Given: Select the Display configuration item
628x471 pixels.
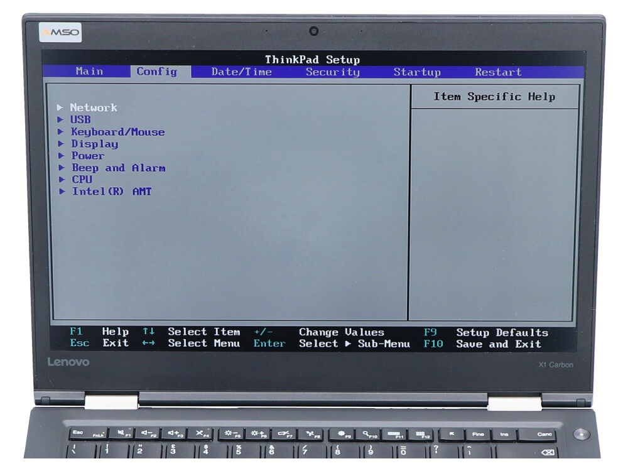Looking at the screenshot, I should point(94,144).
